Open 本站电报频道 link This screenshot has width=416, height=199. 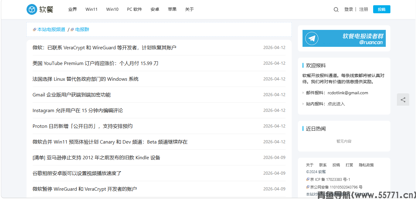pyautogui.click(x=51, y=30)
